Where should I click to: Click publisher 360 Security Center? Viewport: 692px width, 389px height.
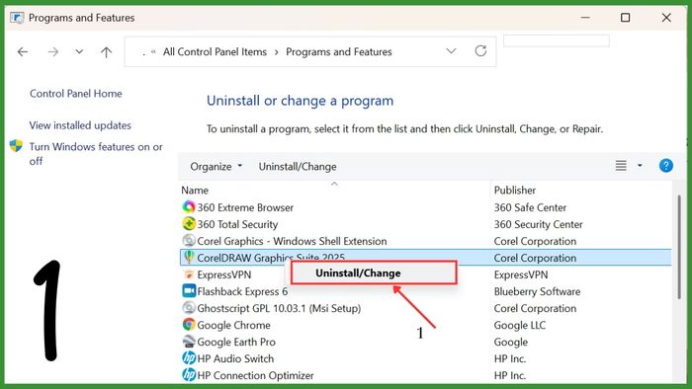click(x=539, y=224)
